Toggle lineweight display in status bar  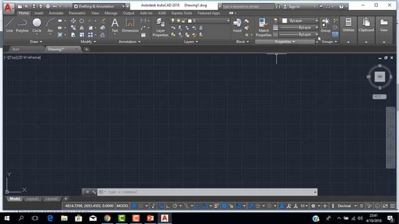(216, 206)
